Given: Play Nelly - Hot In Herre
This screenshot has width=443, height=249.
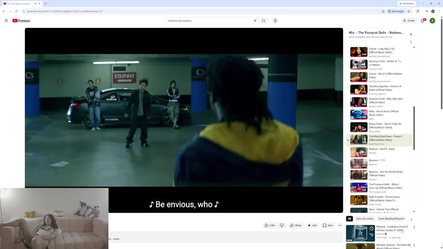Looking at the screenshot, I should [380, 114].
